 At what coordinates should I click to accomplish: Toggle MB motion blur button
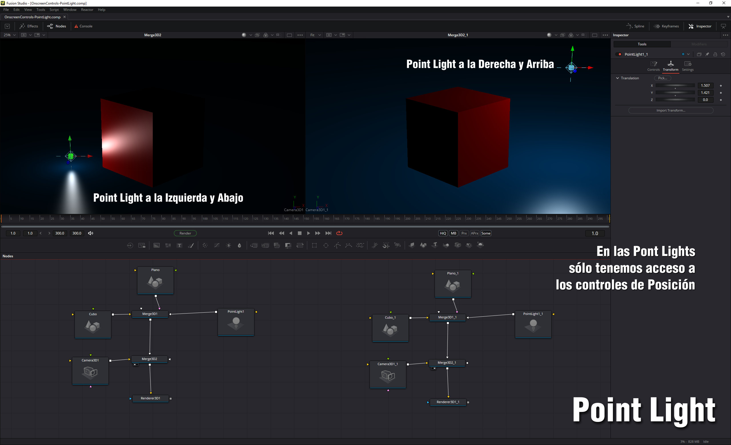pyautogui.click(x=453, y=233)
